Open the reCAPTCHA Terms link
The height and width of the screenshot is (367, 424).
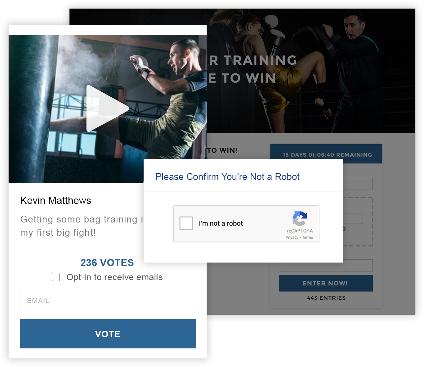[308, 238]
